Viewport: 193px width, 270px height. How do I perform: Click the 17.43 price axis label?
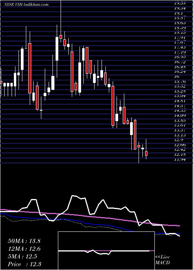(180, 47)
